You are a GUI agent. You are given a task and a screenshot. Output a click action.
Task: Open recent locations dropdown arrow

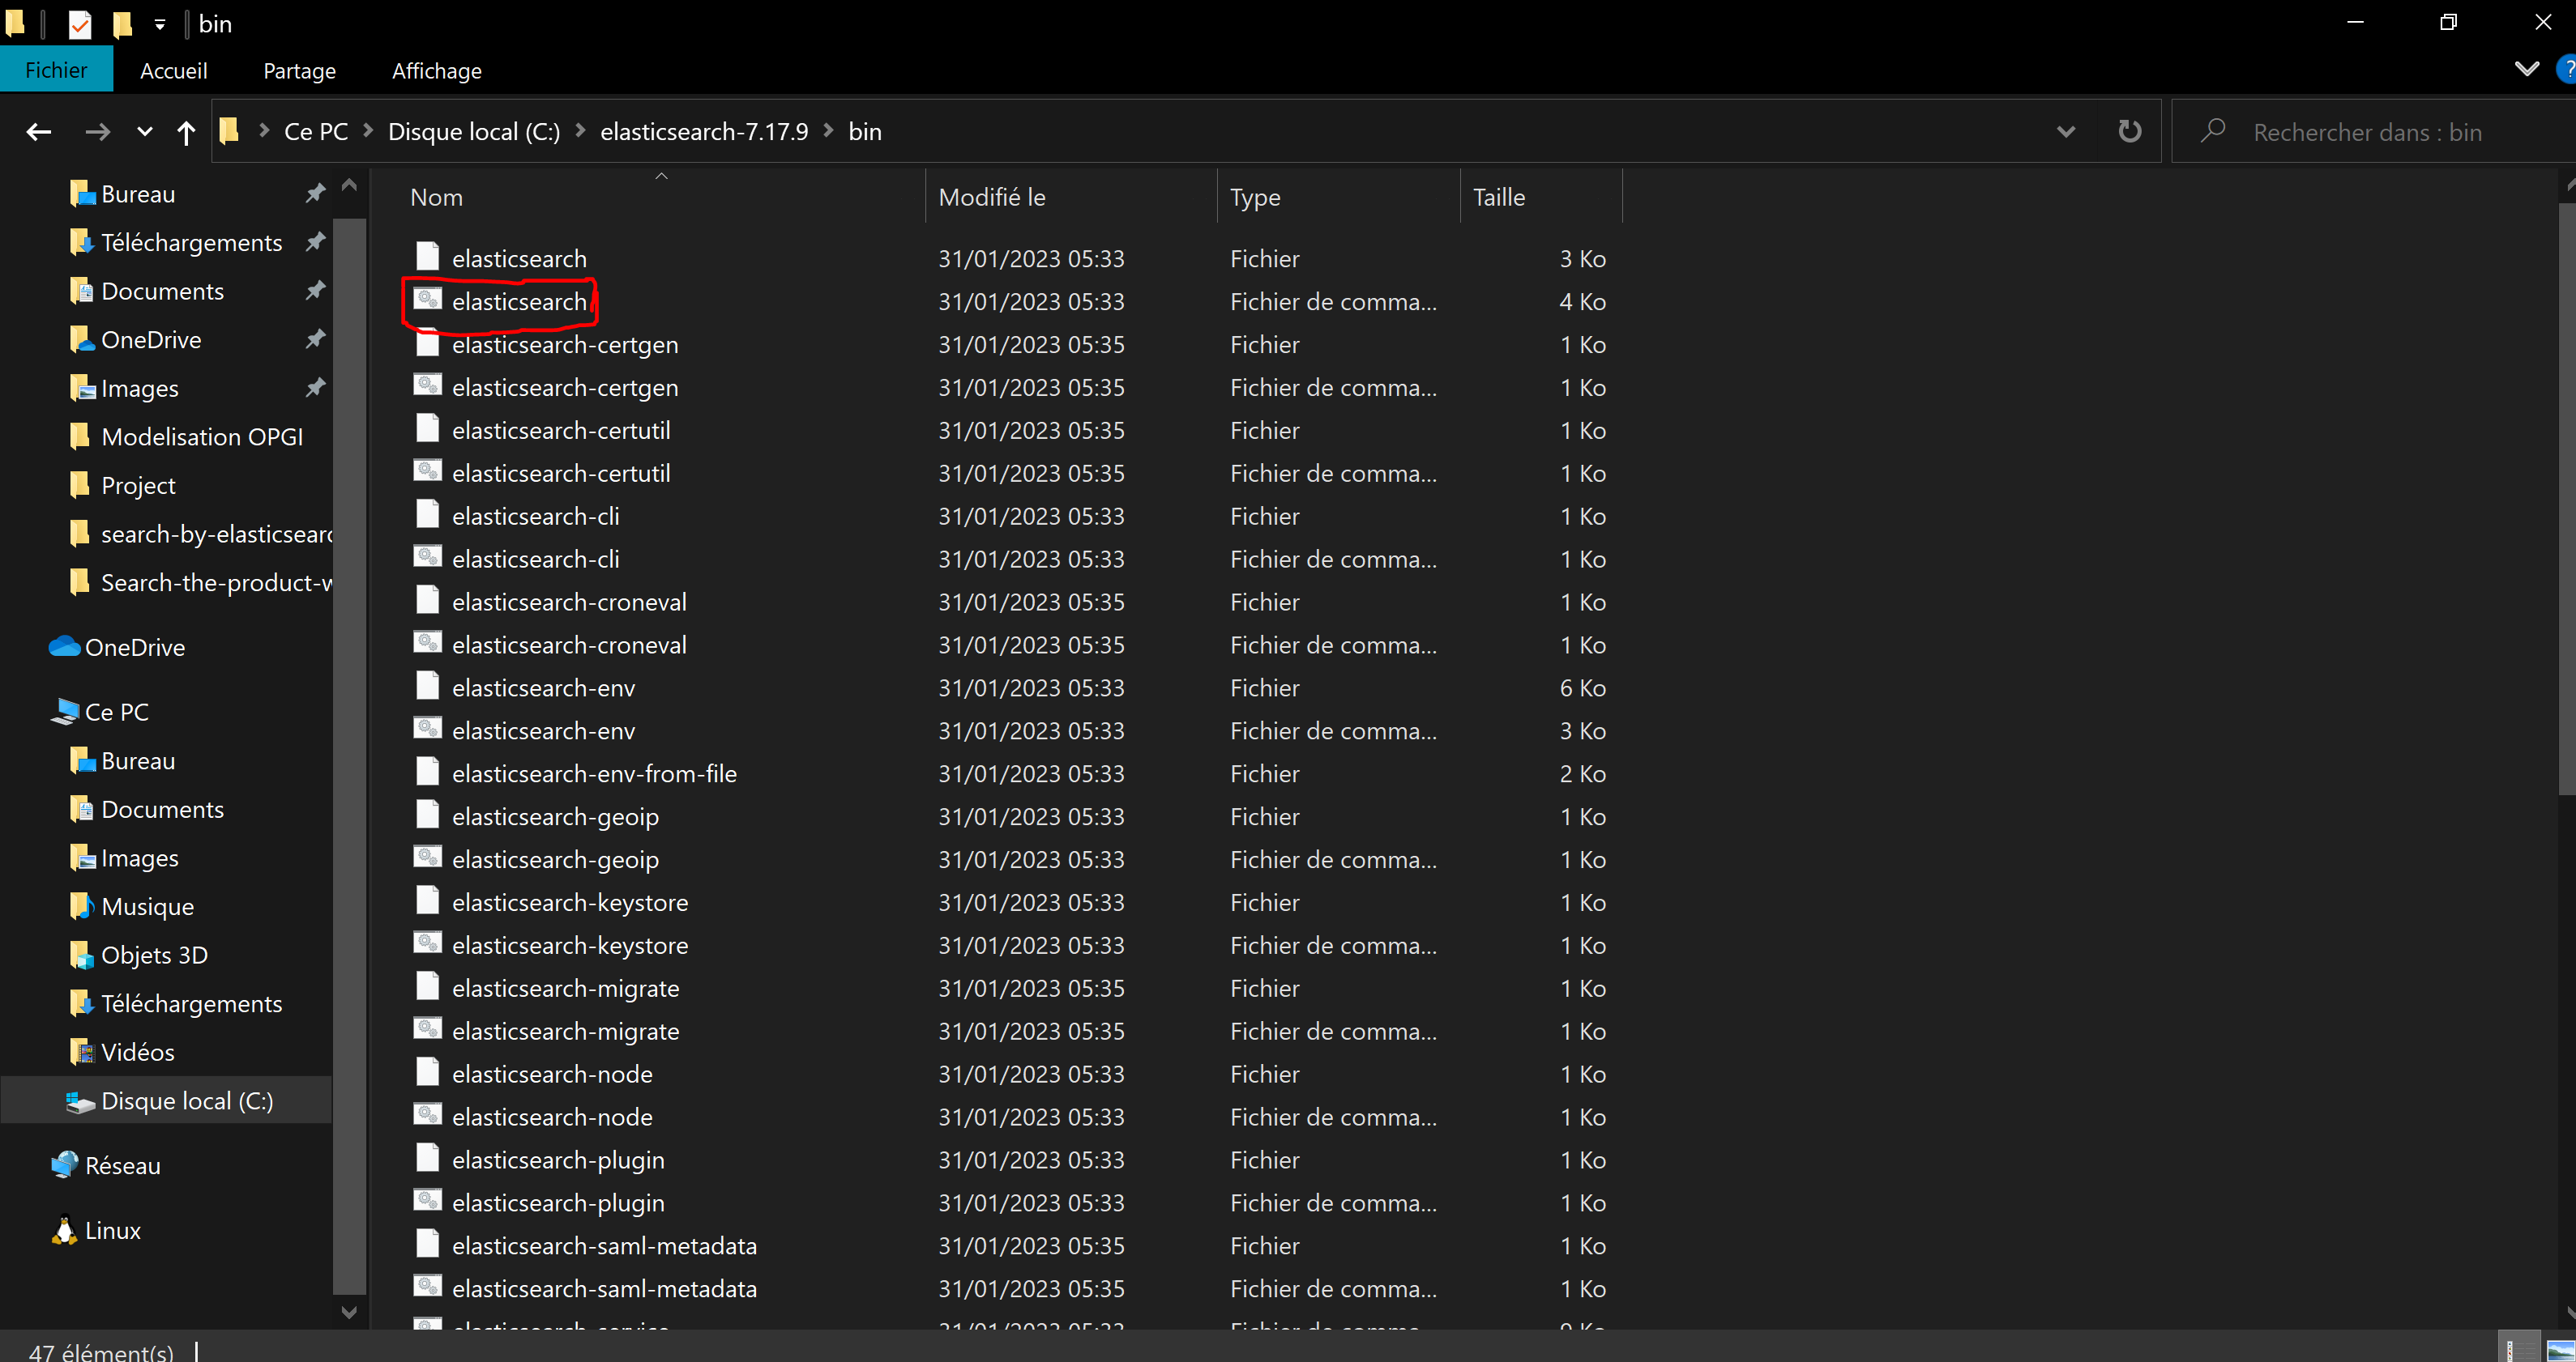[145, 132]
